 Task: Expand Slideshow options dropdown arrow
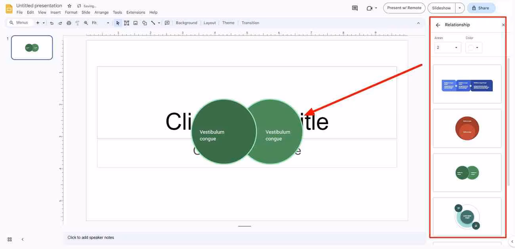coord(460,8)
